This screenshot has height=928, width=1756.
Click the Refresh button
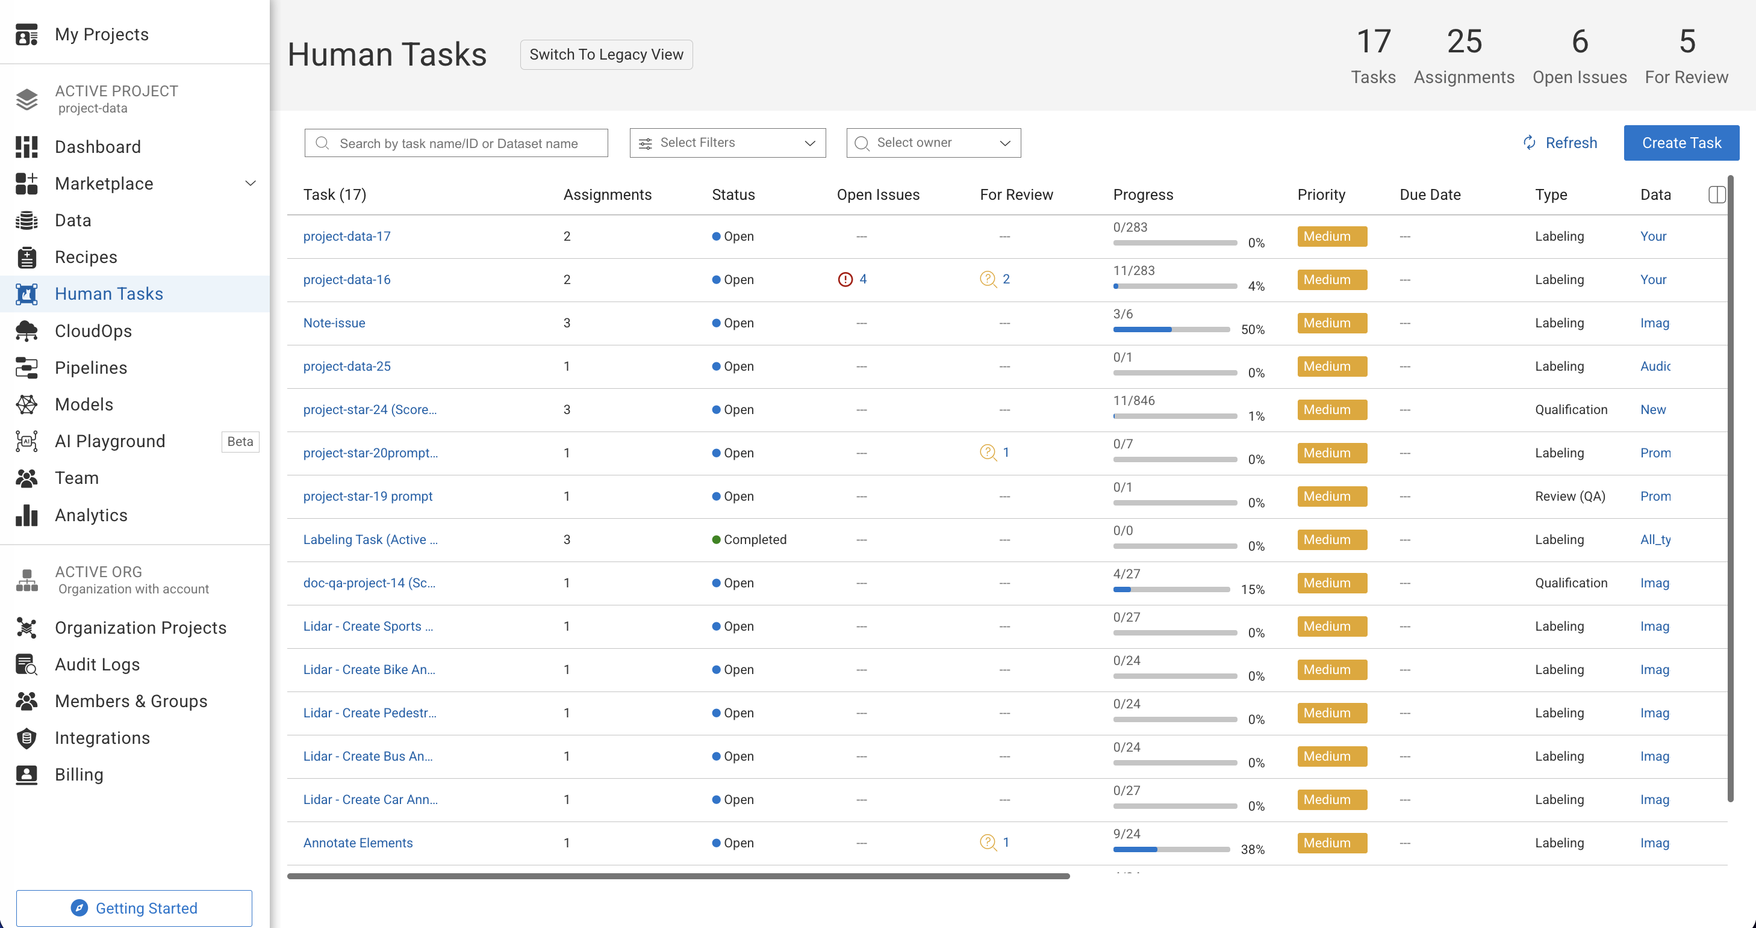coord(1560,143)
